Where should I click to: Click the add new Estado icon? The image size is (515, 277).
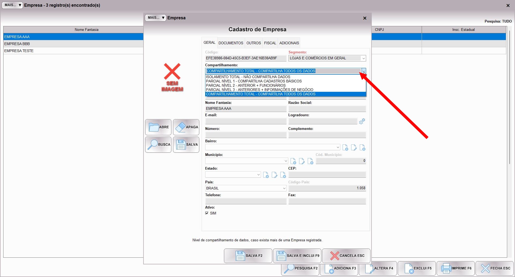[x=266, y=175]
